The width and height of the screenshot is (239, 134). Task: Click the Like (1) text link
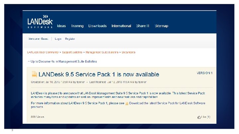205,117
